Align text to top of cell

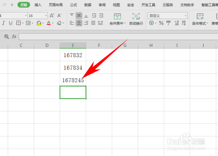[x=72, y=15]
